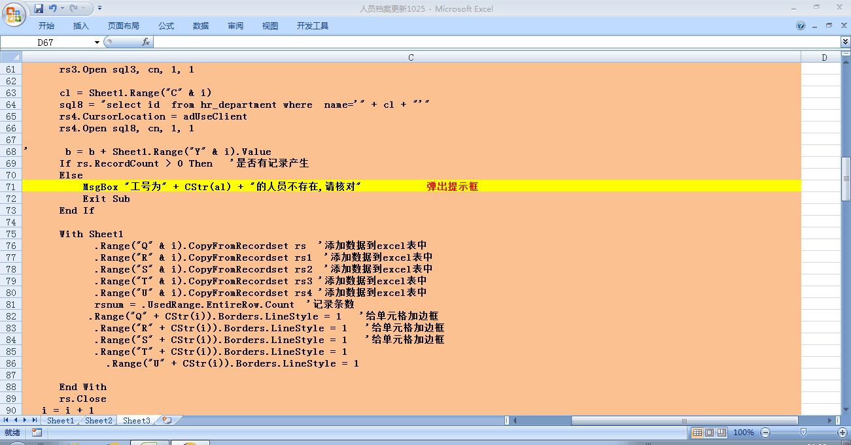Open the undo history dropdown arrow
Image resolution: width=851 pixels, height=445 pixels.
coord(62,8)
